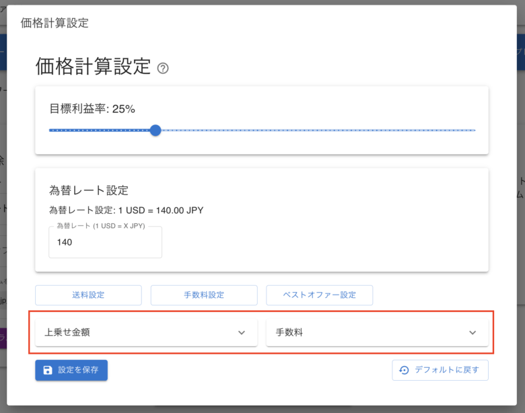Viewport: 525px width, 413px height.
Task: Open 手数料設定 fee settings
Action: tap(204, 295)
